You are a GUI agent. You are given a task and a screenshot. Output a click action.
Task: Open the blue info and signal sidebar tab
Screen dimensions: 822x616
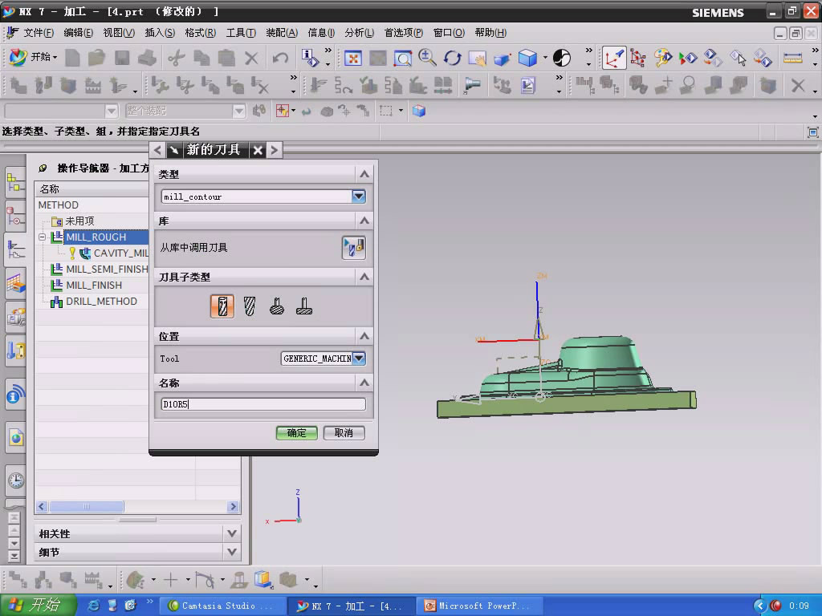(x=16, y=395)
